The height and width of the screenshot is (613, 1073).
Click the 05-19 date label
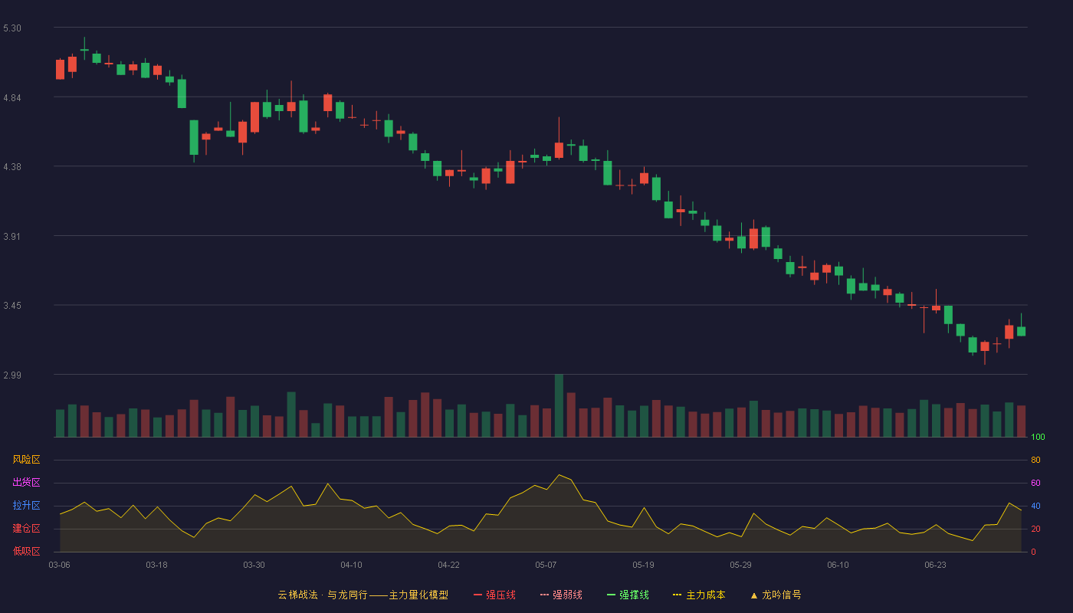(643, 565)
